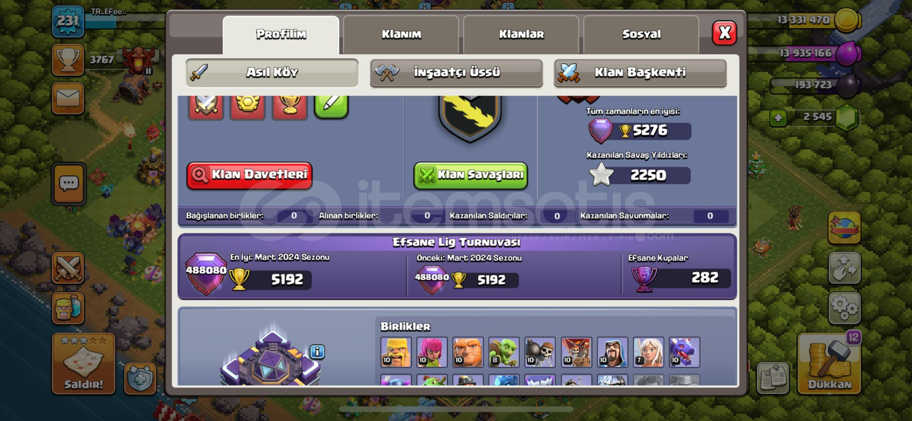
Task: Open the chat speech bubble icon
Action: 69,184
